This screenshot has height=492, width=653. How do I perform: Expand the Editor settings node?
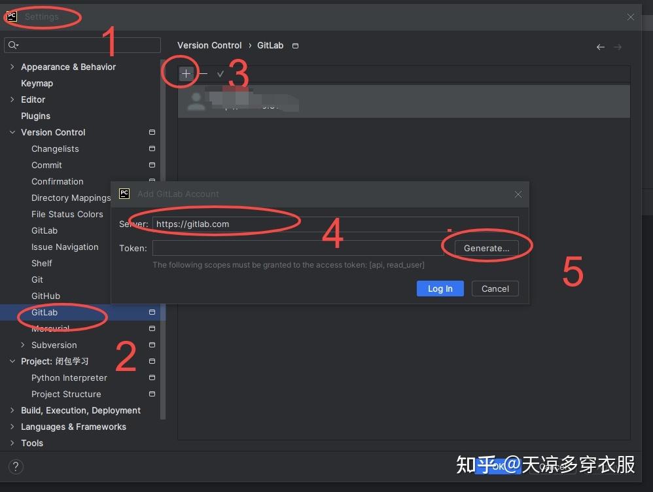point(12,99)
